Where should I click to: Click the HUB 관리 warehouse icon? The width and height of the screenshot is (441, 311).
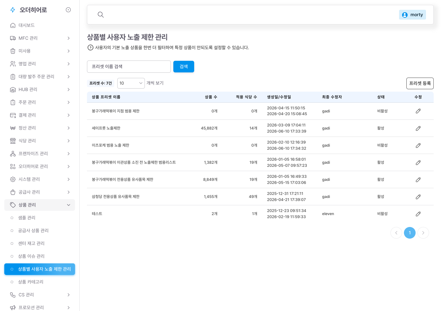[13, 90]
